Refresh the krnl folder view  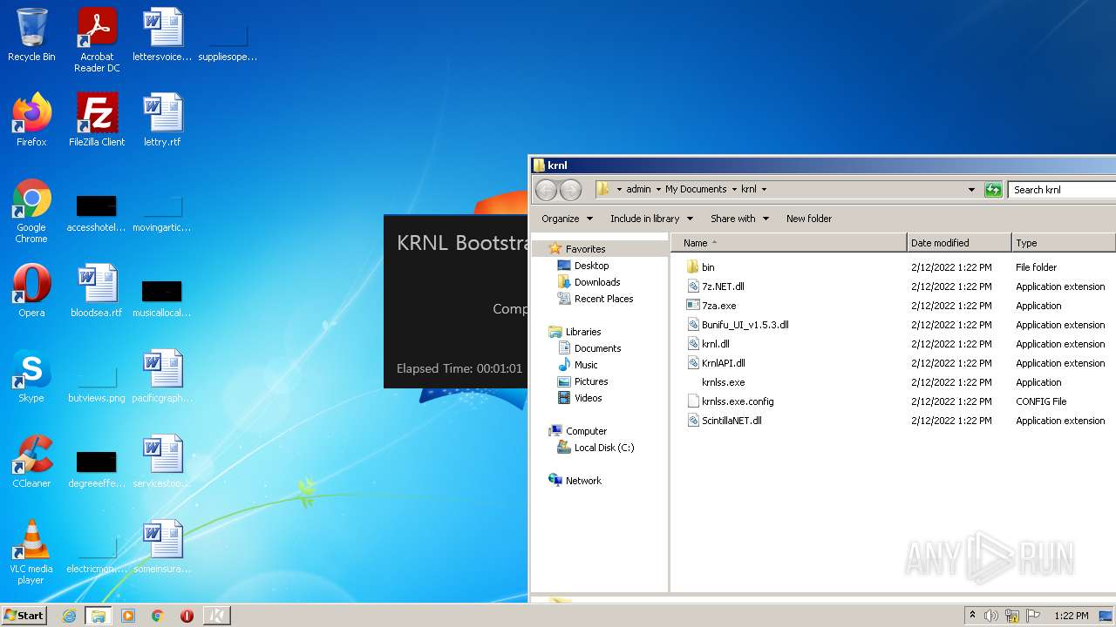coord(993,190)
